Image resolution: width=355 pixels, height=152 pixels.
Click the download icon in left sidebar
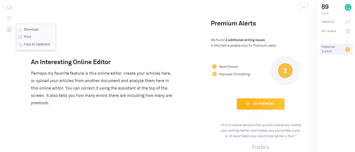9,29
